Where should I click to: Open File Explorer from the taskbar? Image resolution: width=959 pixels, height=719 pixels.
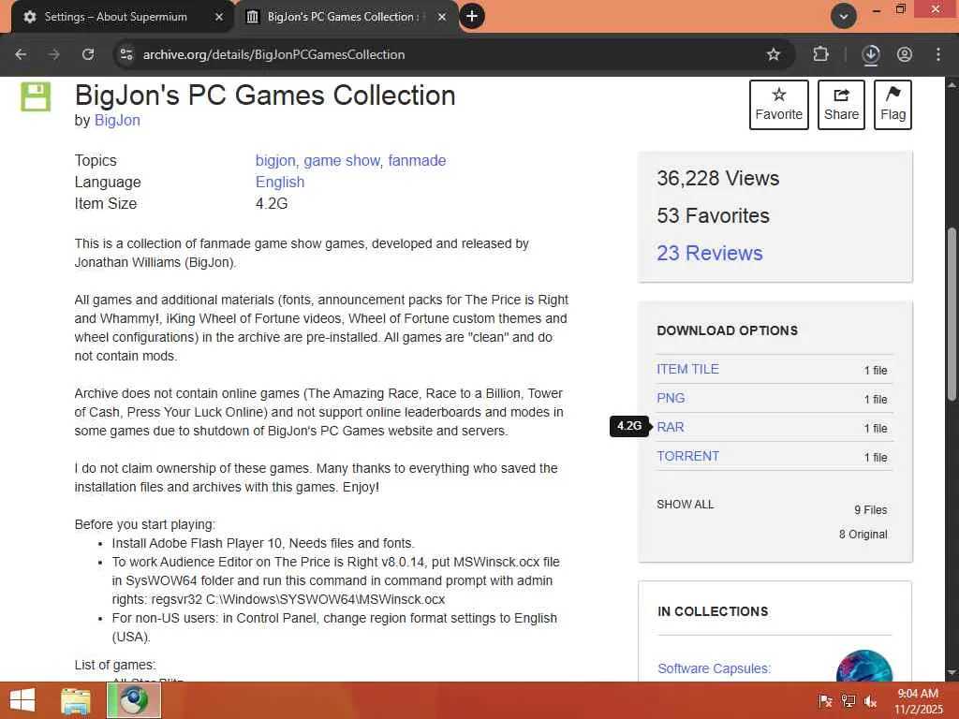(76, 700)
